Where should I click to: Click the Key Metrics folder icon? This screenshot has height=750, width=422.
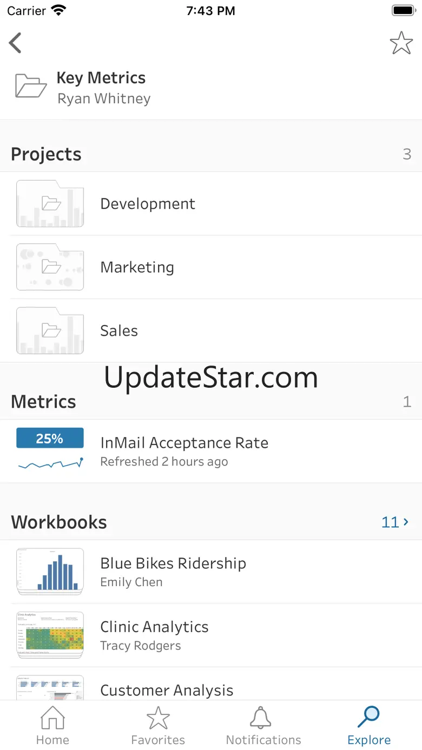(x=30, y=86)
